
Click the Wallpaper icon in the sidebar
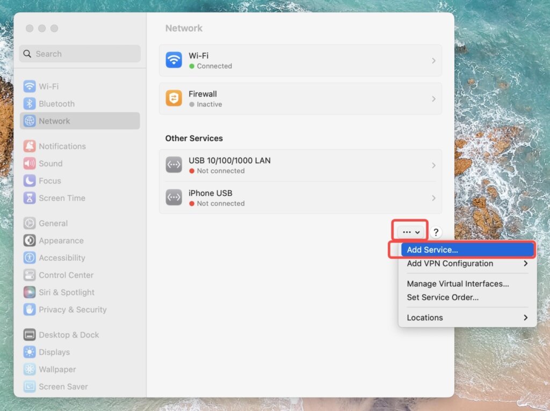pyautogui.click(x=29, y=369)
